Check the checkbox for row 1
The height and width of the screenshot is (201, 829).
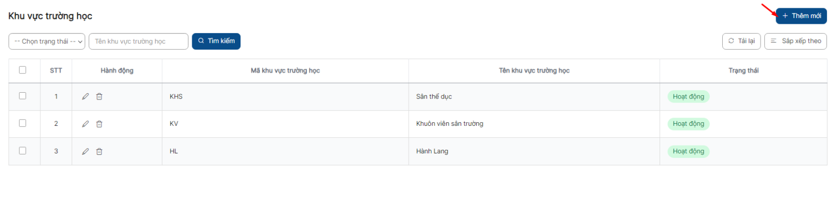tap(22, 96)
